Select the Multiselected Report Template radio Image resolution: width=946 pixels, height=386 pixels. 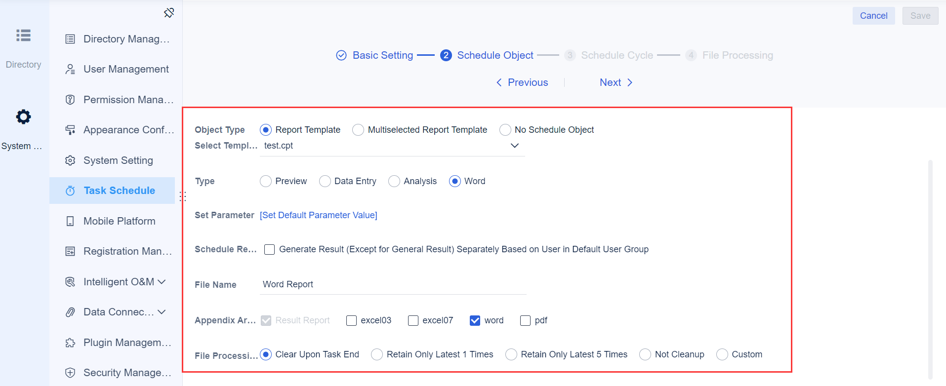[x=358, y=130]
